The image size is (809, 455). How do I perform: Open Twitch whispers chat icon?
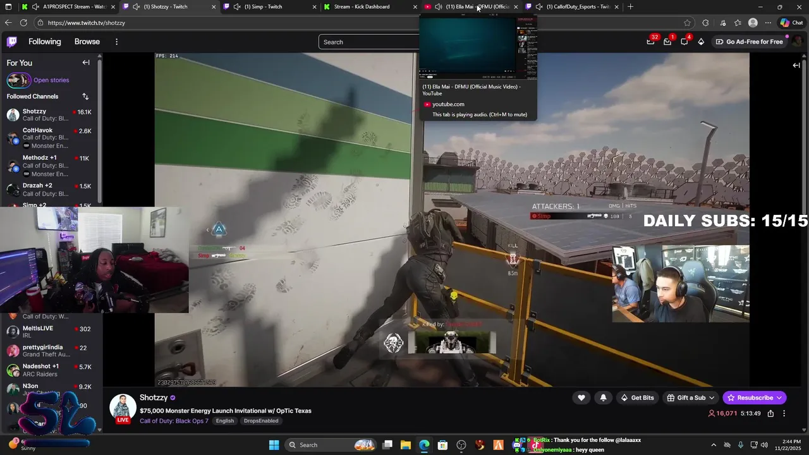[684, 42]
